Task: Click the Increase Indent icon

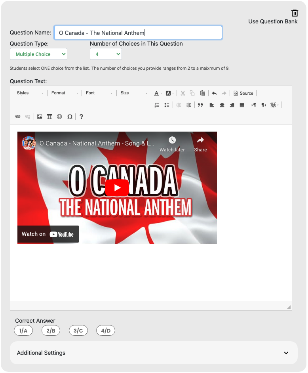Action: [189, 105]
